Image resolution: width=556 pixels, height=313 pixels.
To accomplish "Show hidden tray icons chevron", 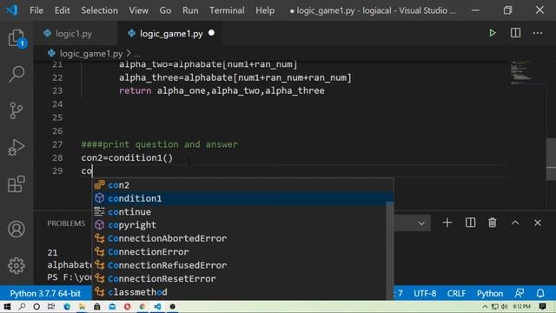I will (x=485, y=307).
